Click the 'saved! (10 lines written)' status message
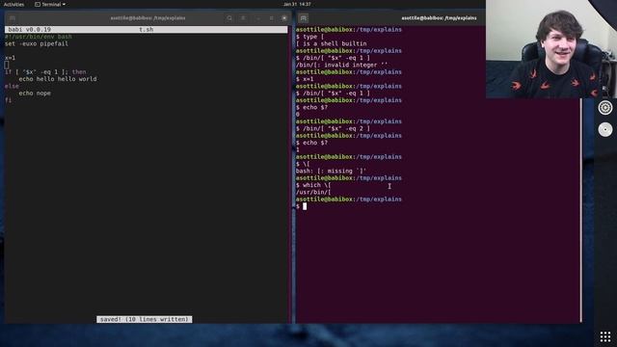 145,319
